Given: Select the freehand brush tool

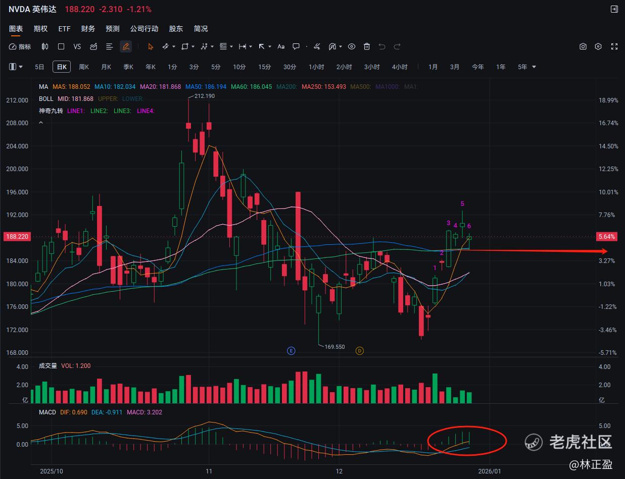Looking at the screenshot, I should 317,46.
